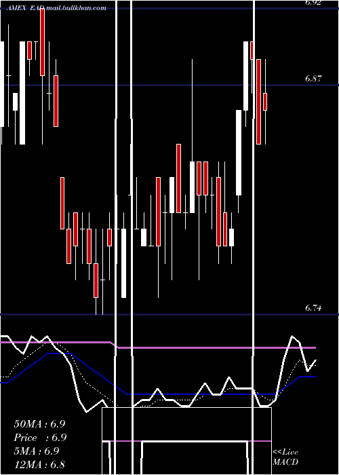Click the 6.92 price level label

(x=313, y=3)
